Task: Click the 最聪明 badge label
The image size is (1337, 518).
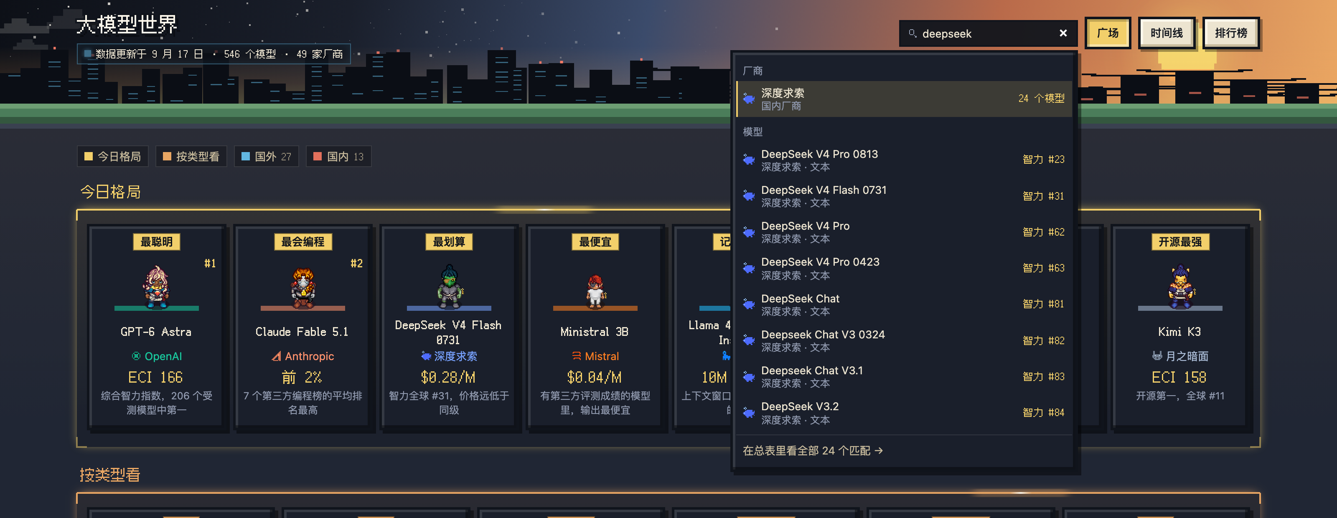Action: pos(156,242)
